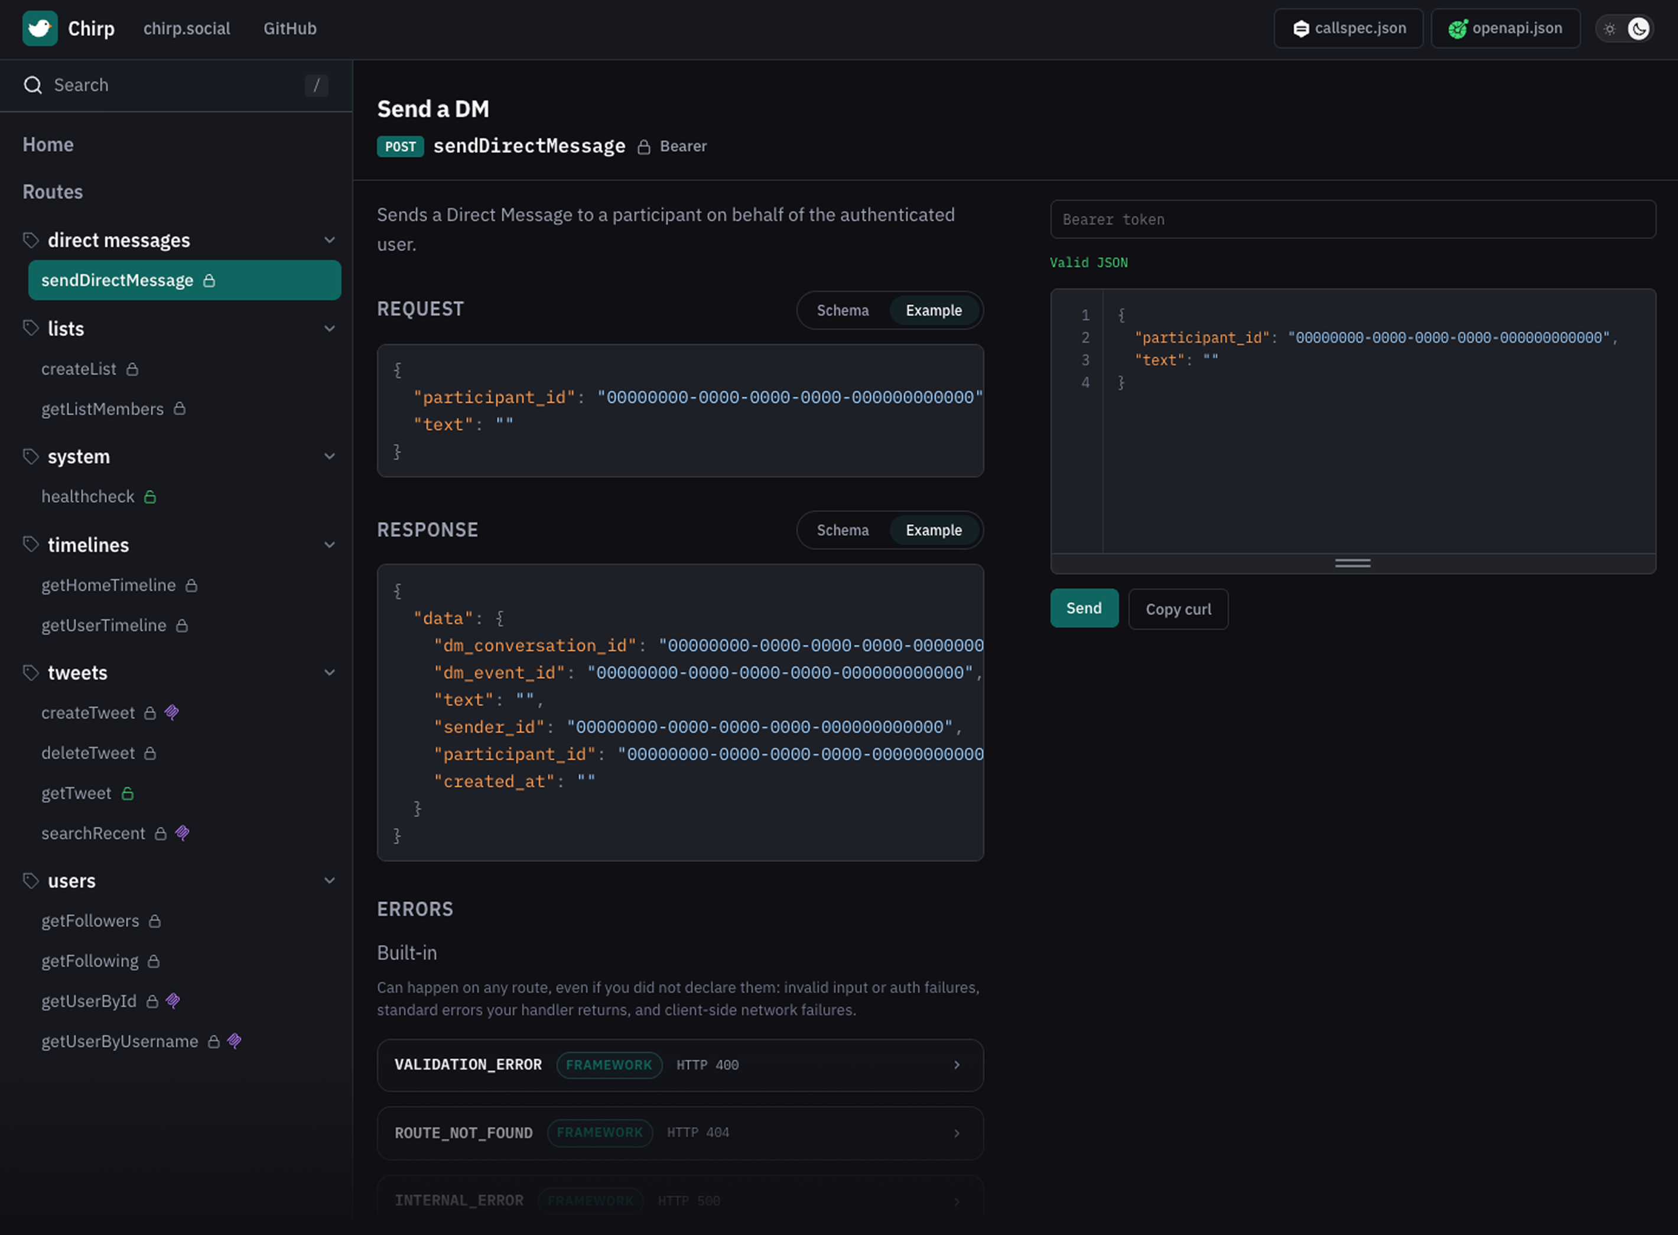Click the tag icon beside timelines

[x=31, y=544]
